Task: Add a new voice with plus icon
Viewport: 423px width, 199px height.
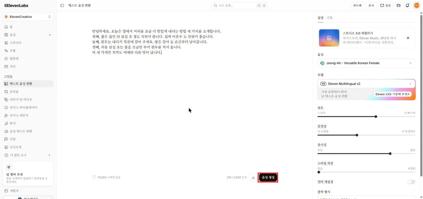Action: [x=50, y=35]
